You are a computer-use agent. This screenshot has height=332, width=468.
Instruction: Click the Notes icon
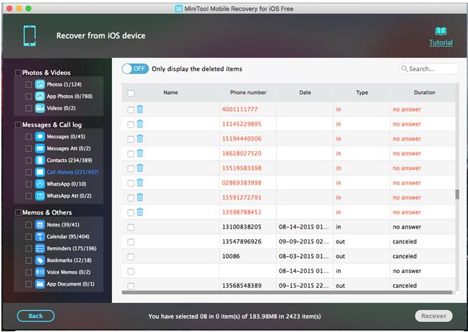[x=39, y=224]
